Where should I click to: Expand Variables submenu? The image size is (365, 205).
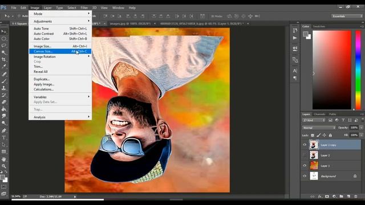pyautogui.click(x=60, y=97)
